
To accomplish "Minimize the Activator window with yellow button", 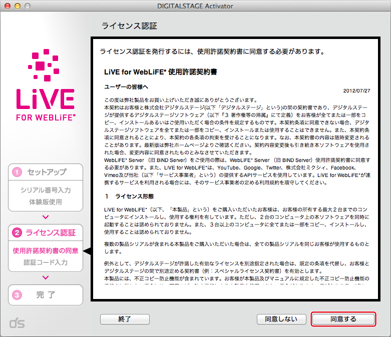I will (x=18, y=6).
